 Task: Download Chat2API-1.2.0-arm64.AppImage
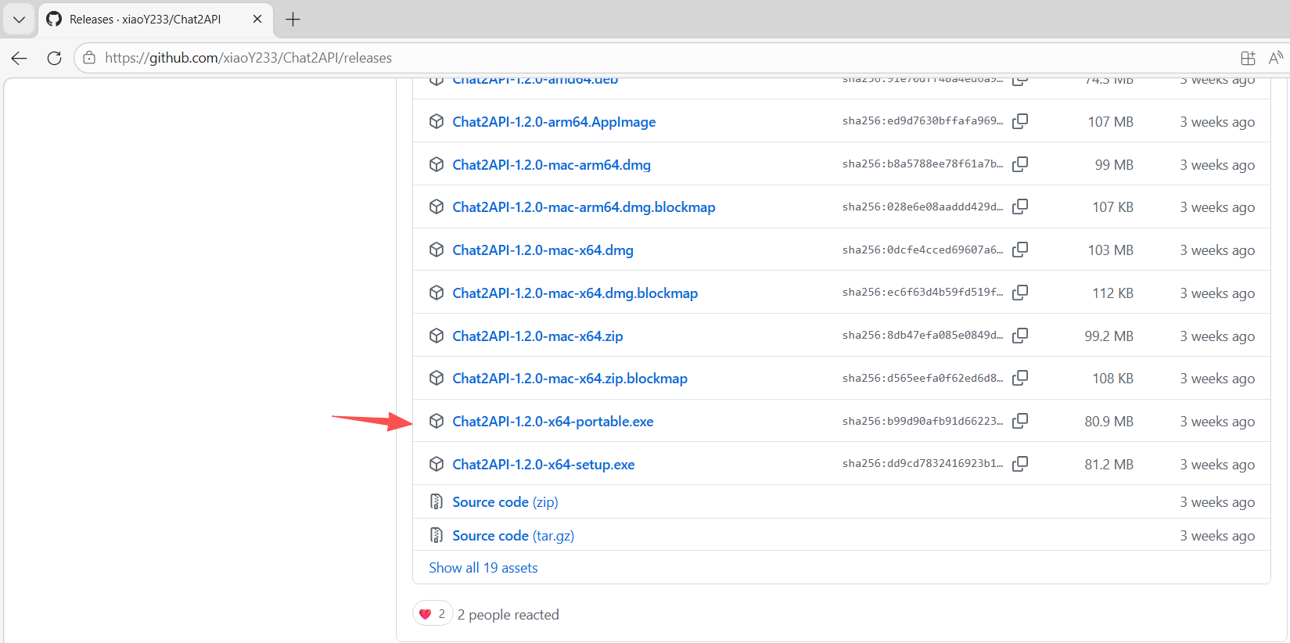tap(554, 122)
